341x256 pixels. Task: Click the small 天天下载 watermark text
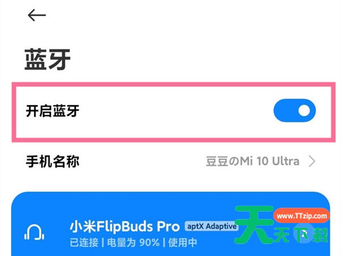point(301,234)
